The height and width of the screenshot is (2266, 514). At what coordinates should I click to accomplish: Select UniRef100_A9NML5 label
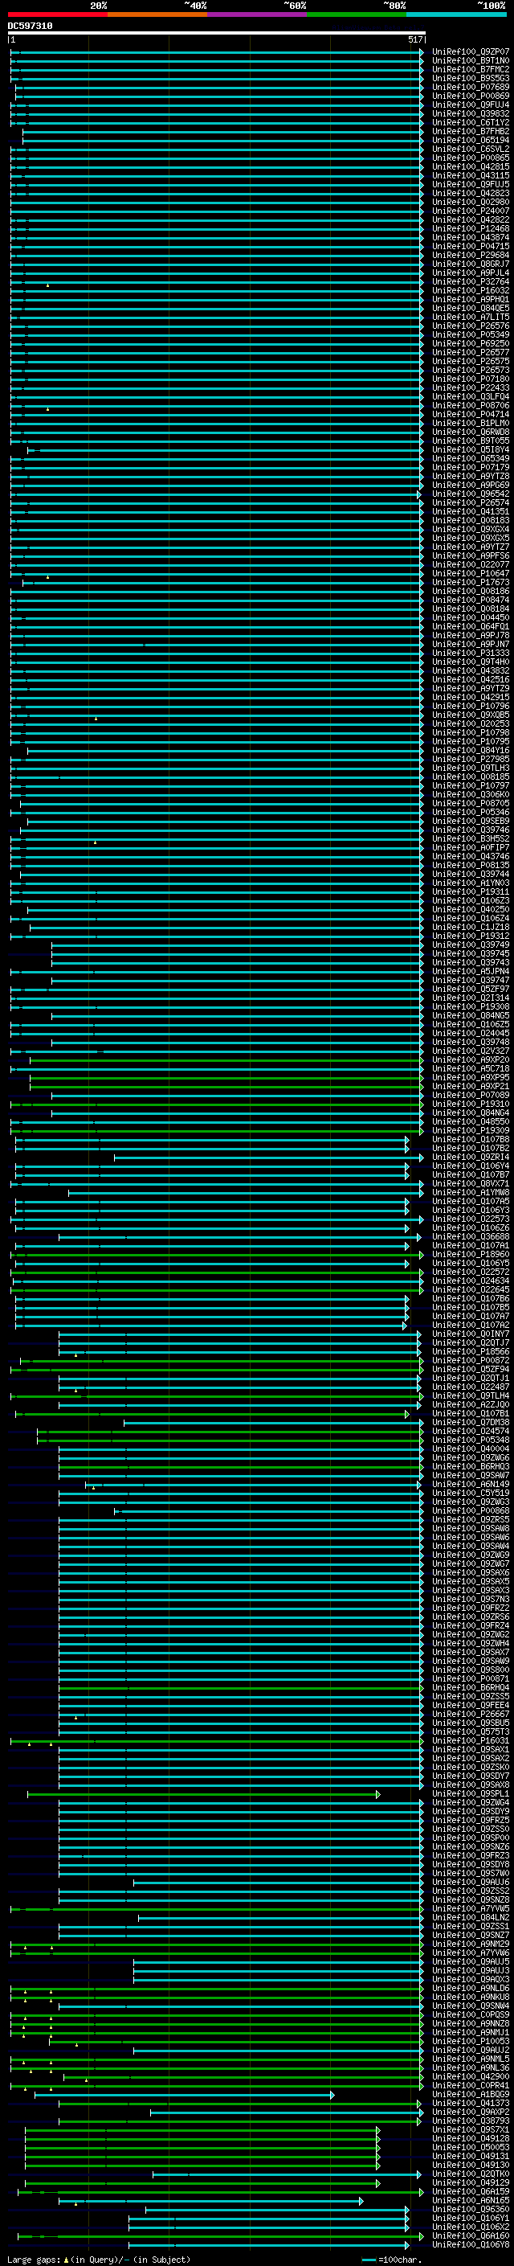point(471,2059)
